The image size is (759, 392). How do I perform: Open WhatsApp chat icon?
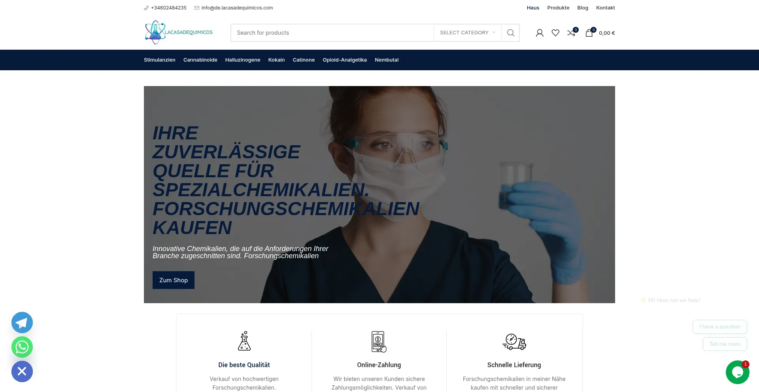pyautogui.click(x=22, y=347)
